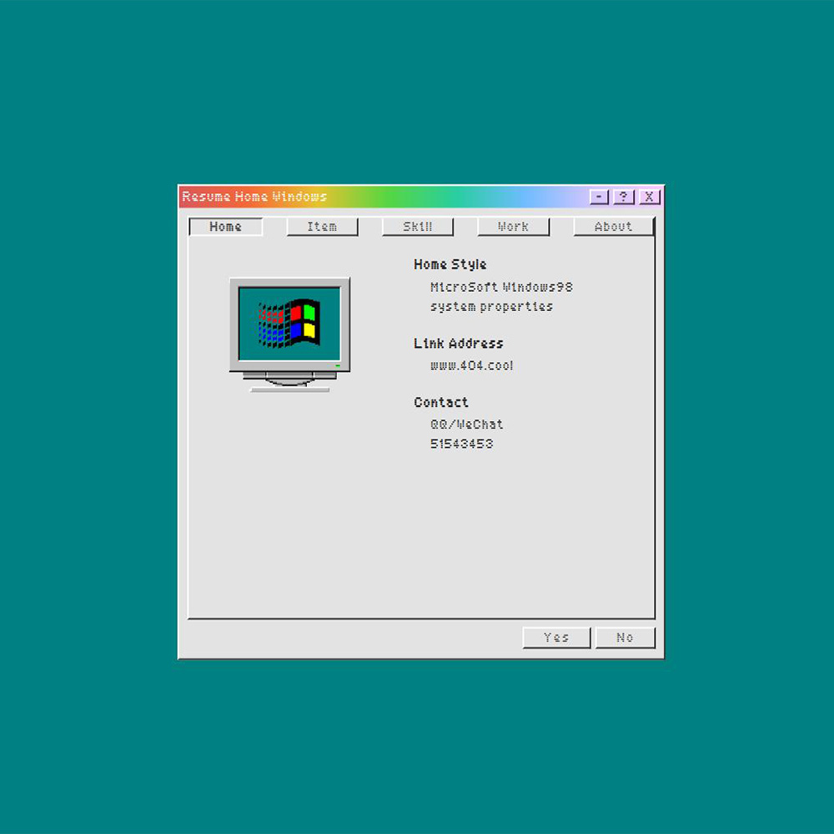834x834 pixels.
Task: Open the Item tab
Action: pos(322,227)
